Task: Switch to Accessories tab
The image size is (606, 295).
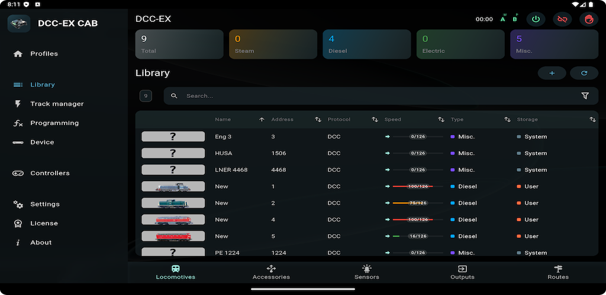Action: [271, 272]
